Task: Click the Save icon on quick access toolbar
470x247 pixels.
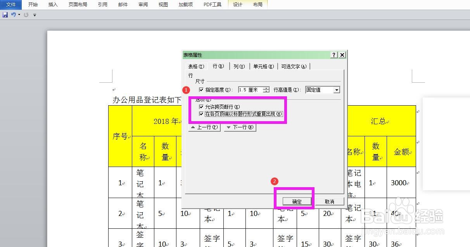Action: coord(5,14)
